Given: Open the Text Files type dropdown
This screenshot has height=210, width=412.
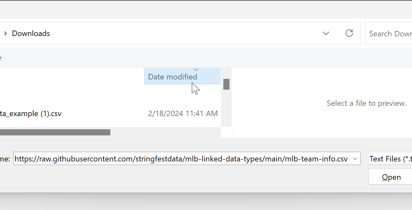Looking at the screenshot, I should (390, 159).
